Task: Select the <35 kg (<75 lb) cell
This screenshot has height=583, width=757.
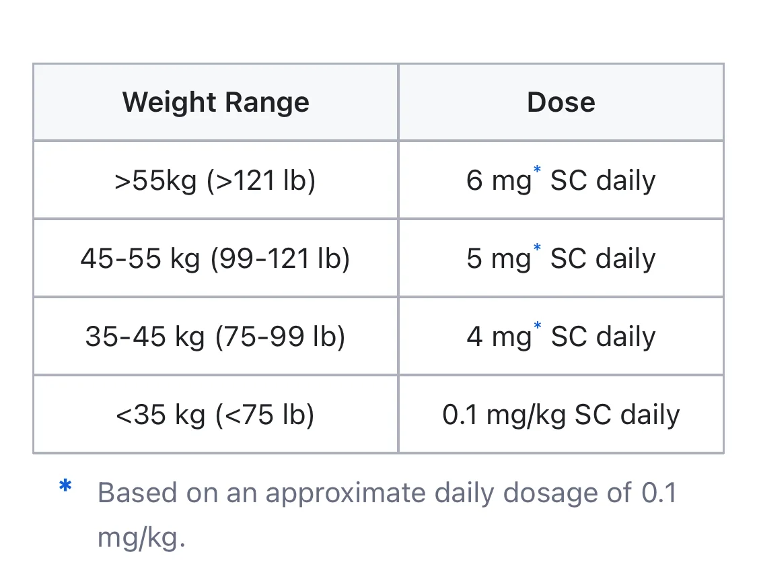Action: pyautogui.click(x=215, y=415)
